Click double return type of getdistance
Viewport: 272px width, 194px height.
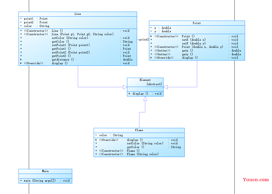point(128,59)
